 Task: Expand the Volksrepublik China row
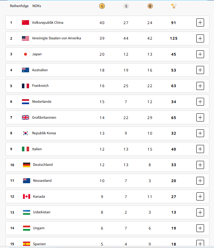point(200,23)
